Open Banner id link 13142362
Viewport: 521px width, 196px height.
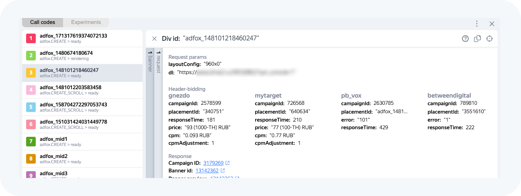tap(207, 171)
